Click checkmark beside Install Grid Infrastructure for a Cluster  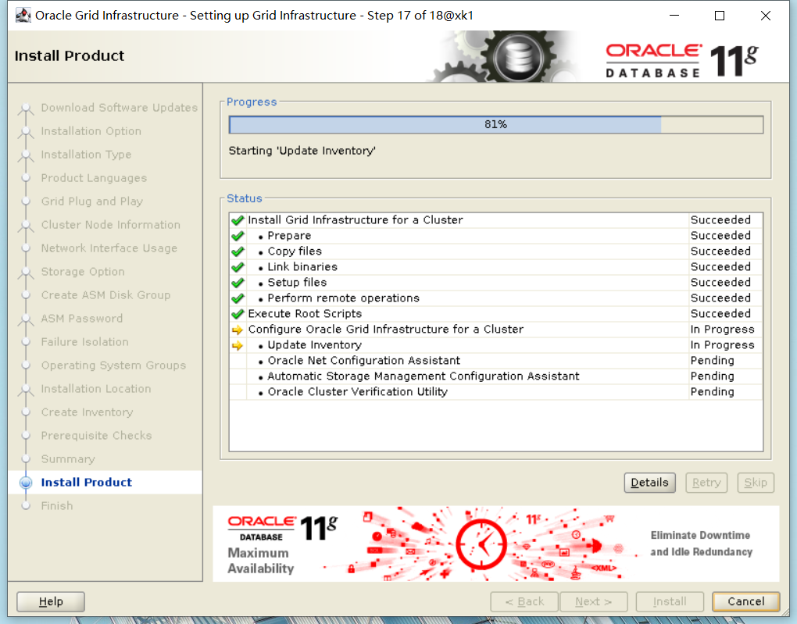tap(238, 220)
